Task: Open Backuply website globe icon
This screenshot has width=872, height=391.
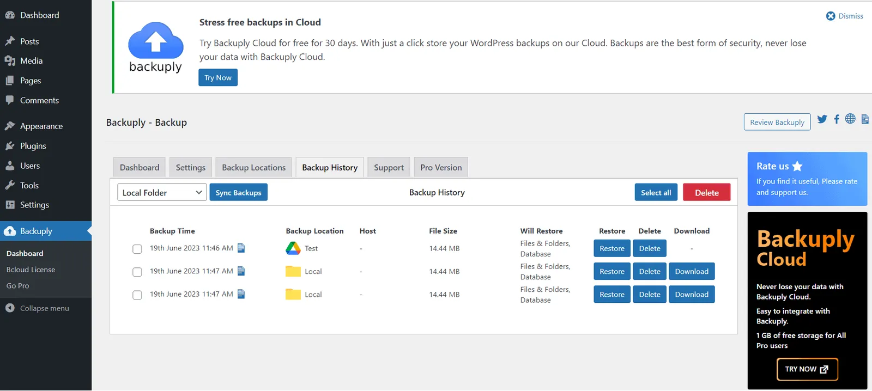Action: point(850,119)
